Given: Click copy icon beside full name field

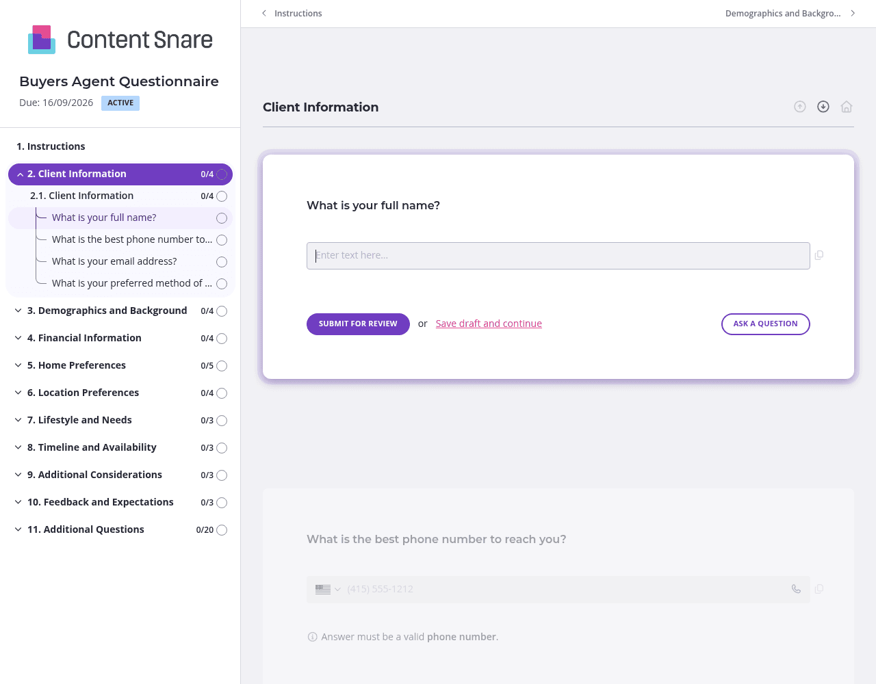Looking at the screenshot, I should coord(819,255).
